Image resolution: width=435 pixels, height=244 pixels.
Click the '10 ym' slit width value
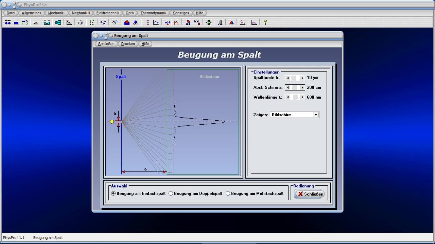(x=313, y=78)
